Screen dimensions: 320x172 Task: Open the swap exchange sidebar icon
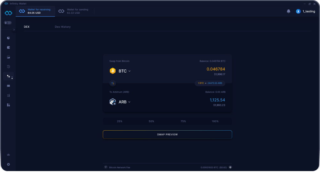point(8,76)
